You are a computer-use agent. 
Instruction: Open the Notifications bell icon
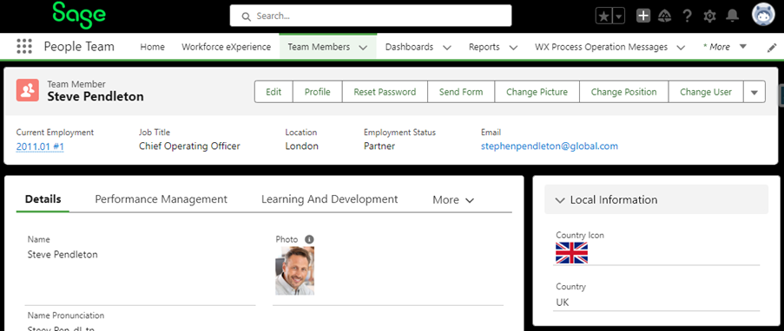(x=733, y=16)
